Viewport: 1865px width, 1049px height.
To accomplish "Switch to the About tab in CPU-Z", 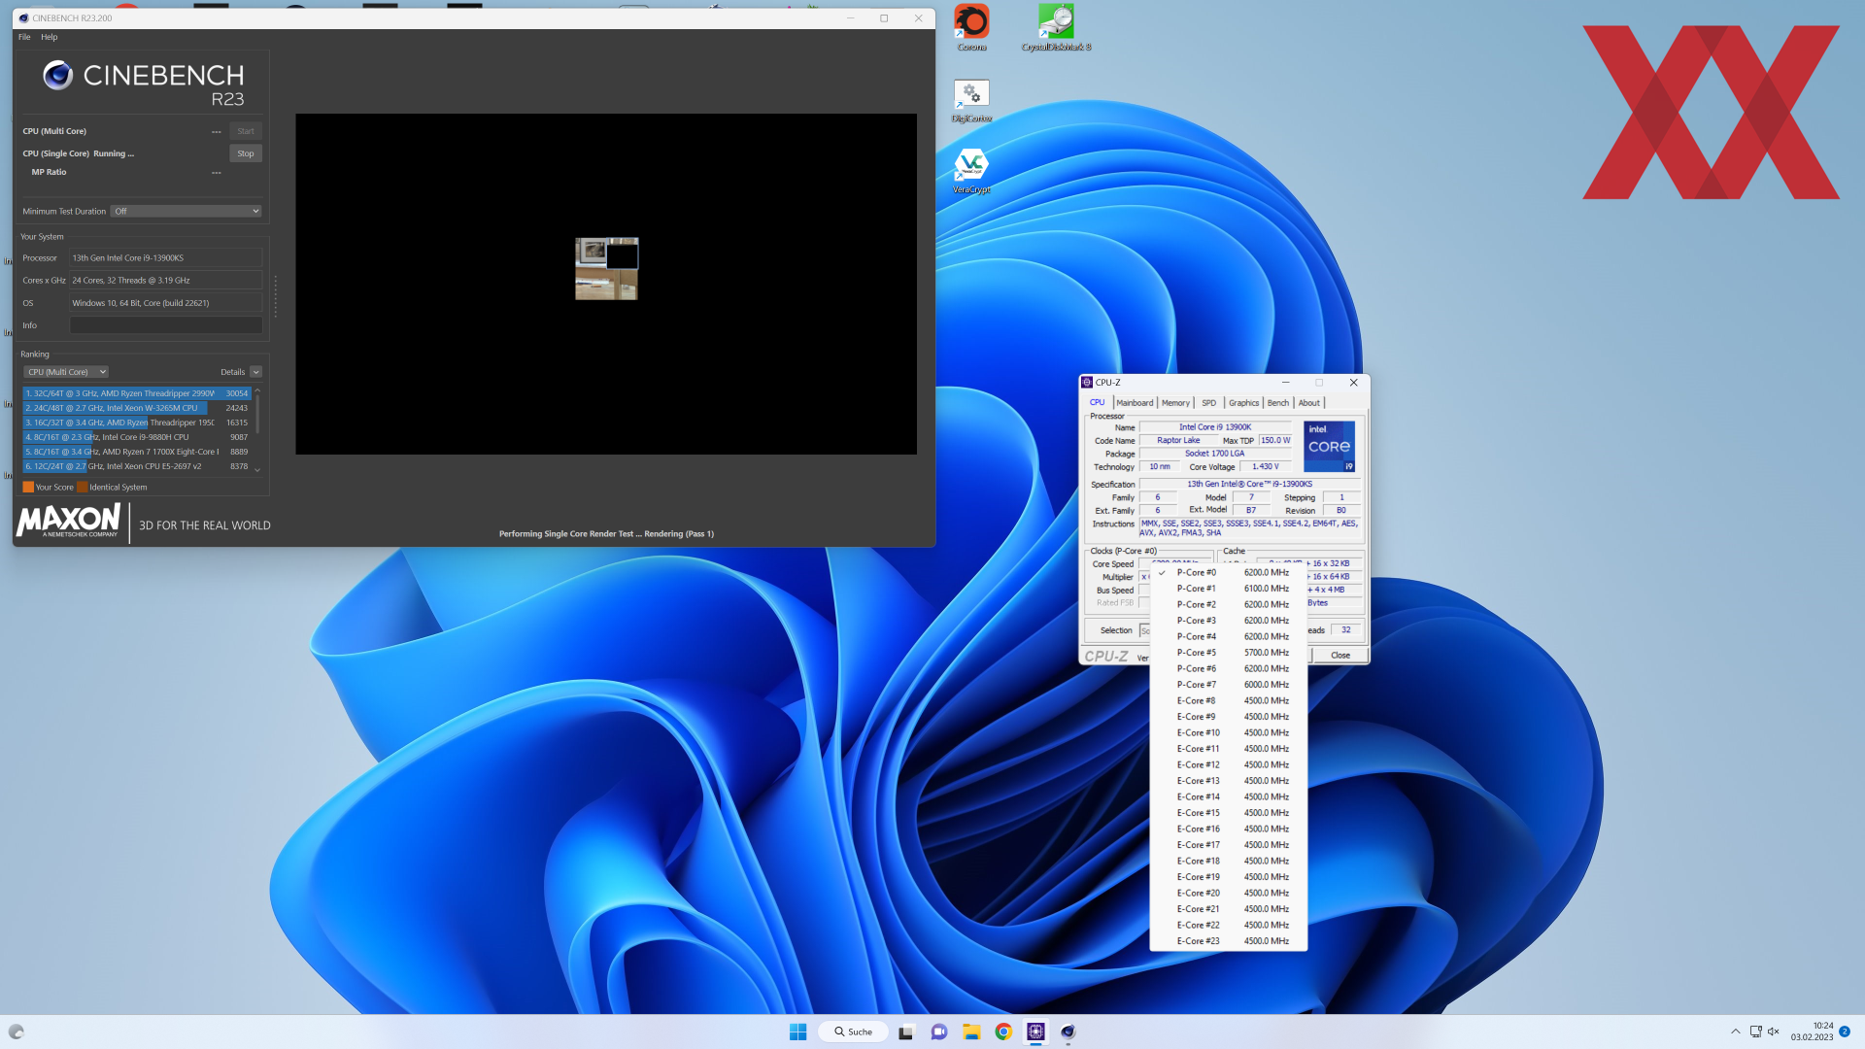I will point(1309,403).
